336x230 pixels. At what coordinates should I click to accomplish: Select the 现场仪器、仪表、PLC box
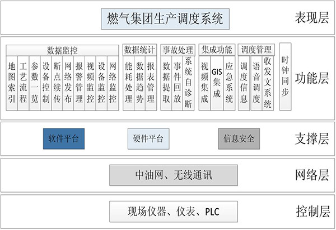coord(174,212)
